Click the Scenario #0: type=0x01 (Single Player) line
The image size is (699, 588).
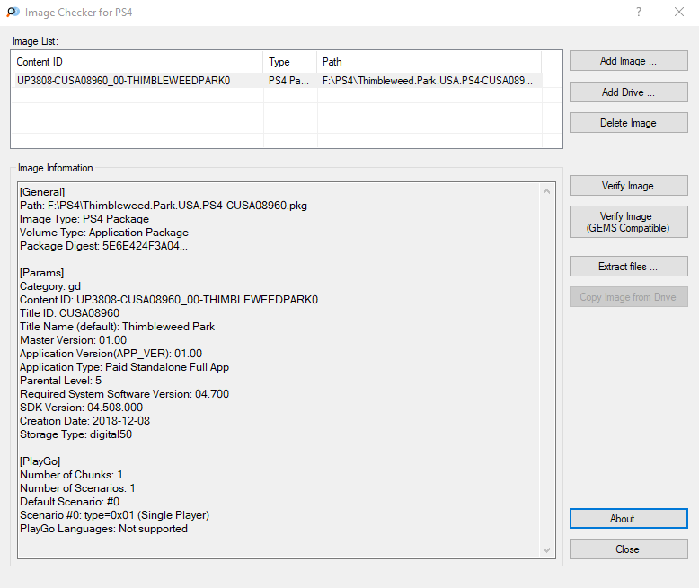[x=115, y=515]
